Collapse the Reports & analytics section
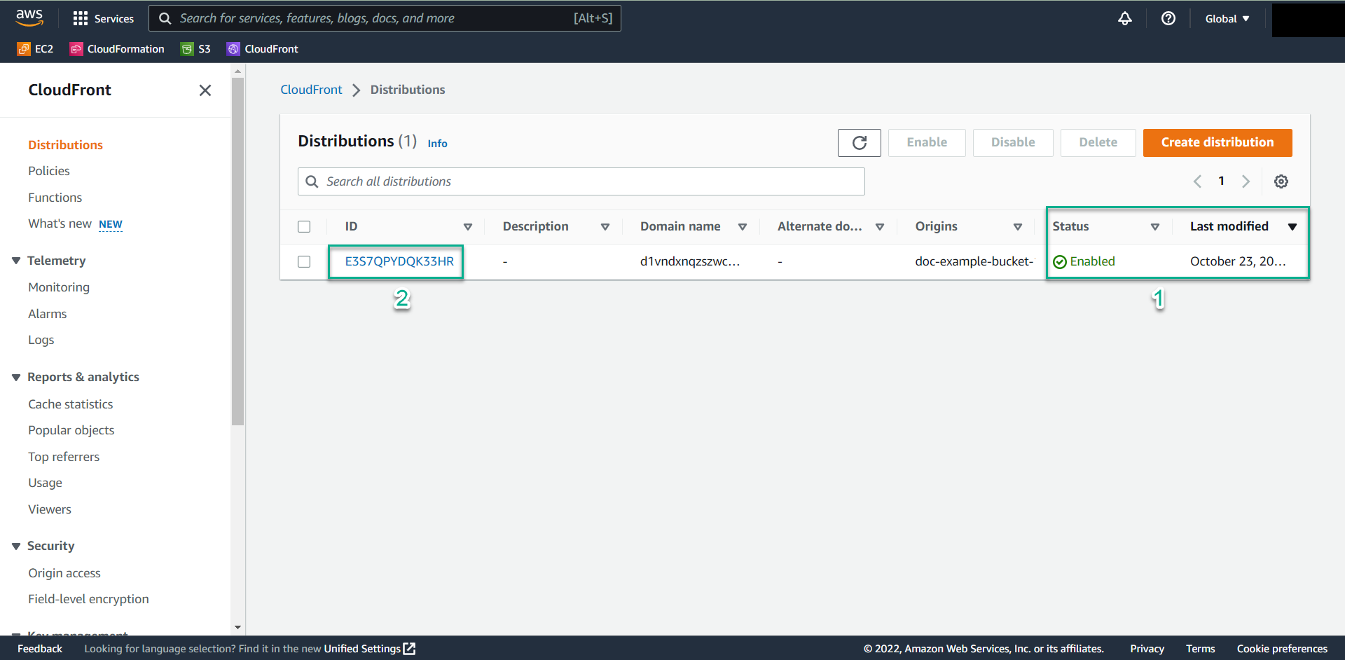 pos(16,377)
